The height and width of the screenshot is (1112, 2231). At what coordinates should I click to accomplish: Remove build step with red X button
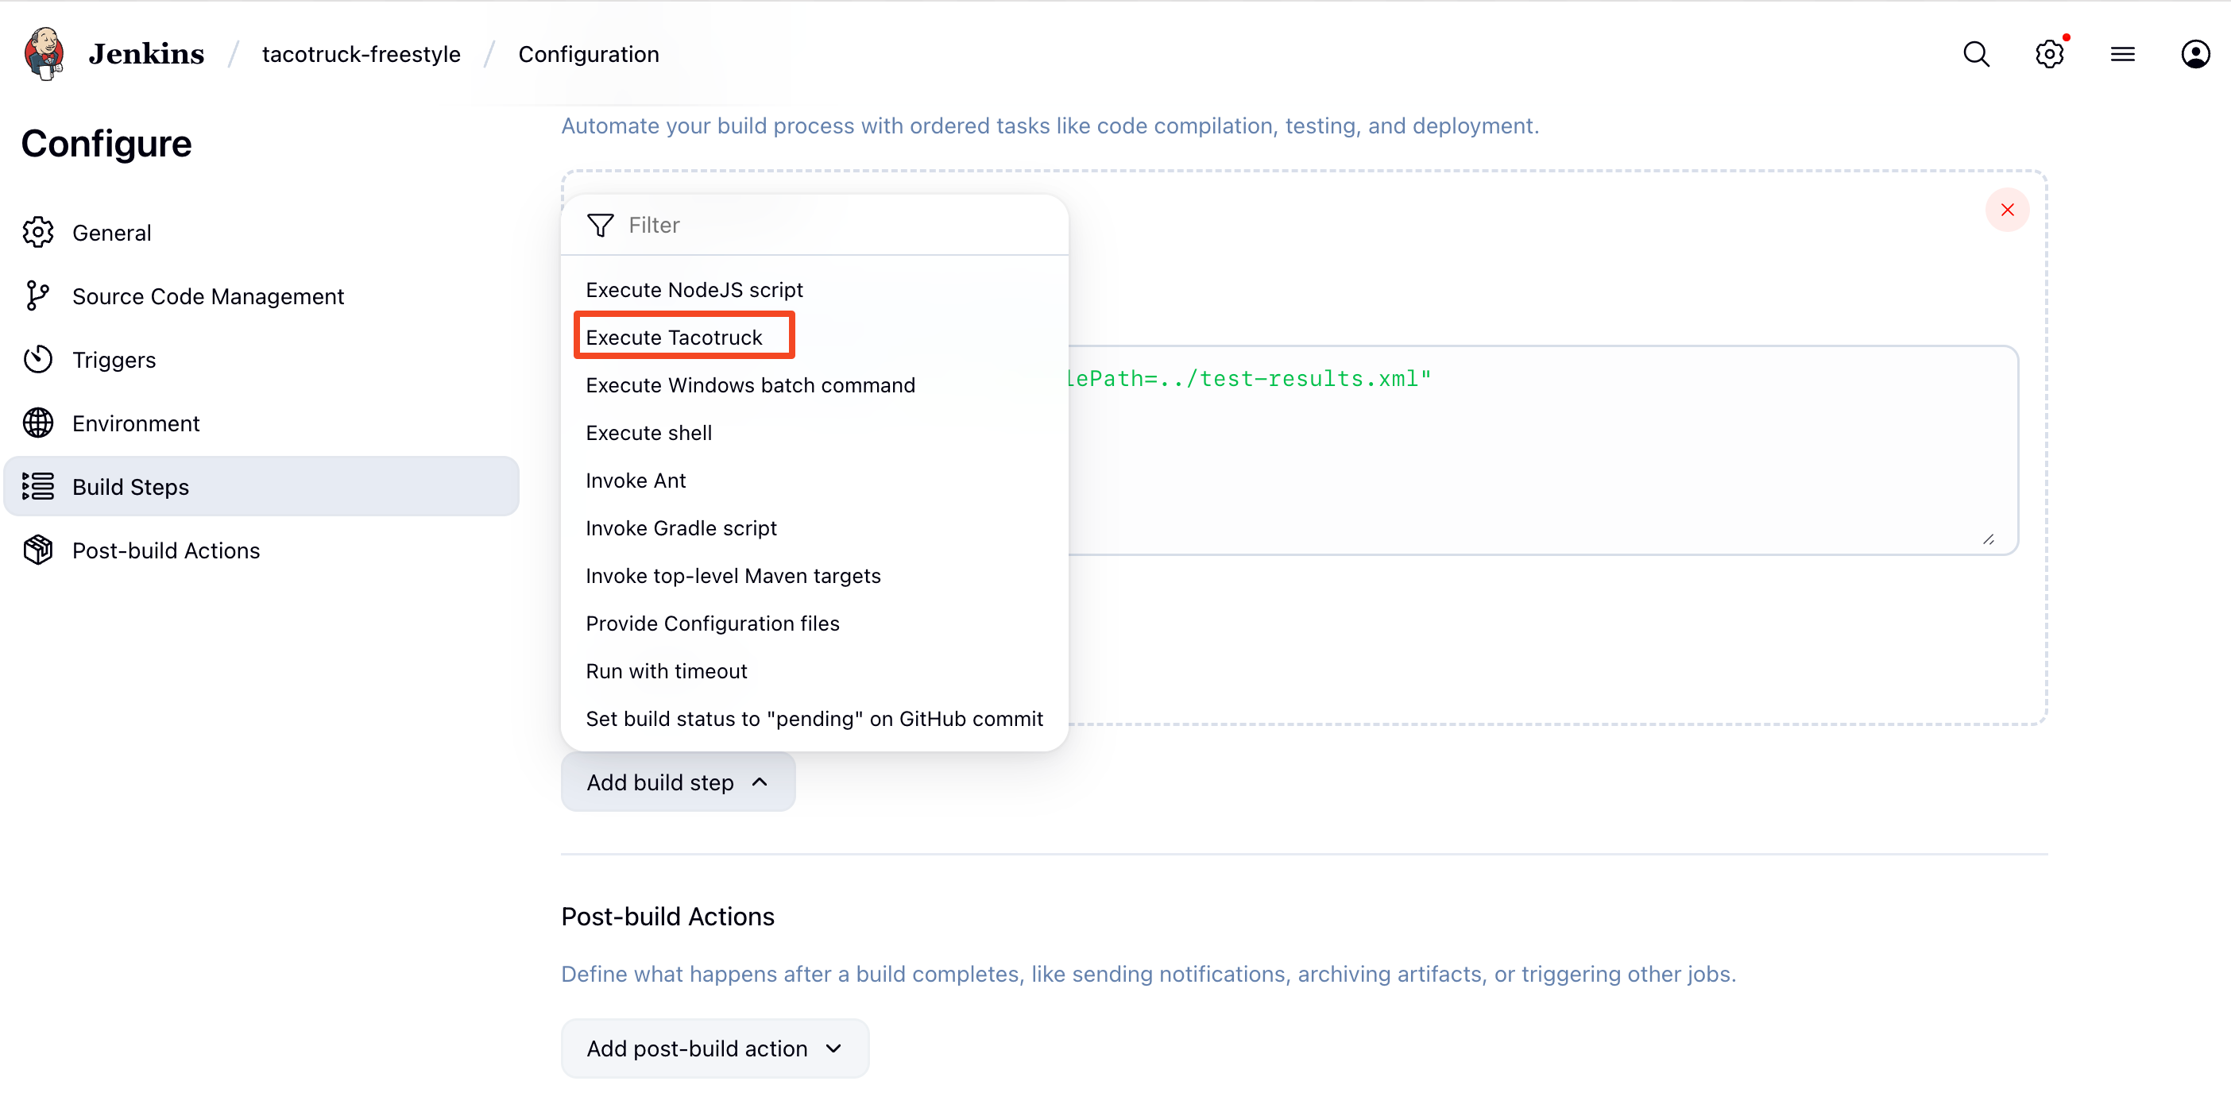tap(2007, 210)
